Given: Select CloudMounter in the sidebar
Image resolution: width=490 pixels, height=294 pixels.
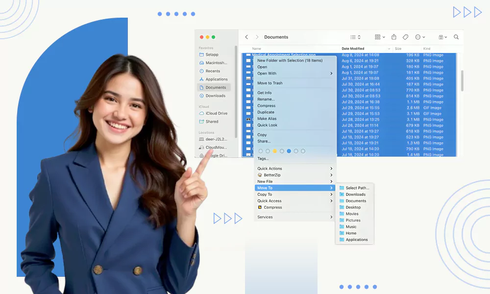Looking at the screenshot, I should [214, 147].
